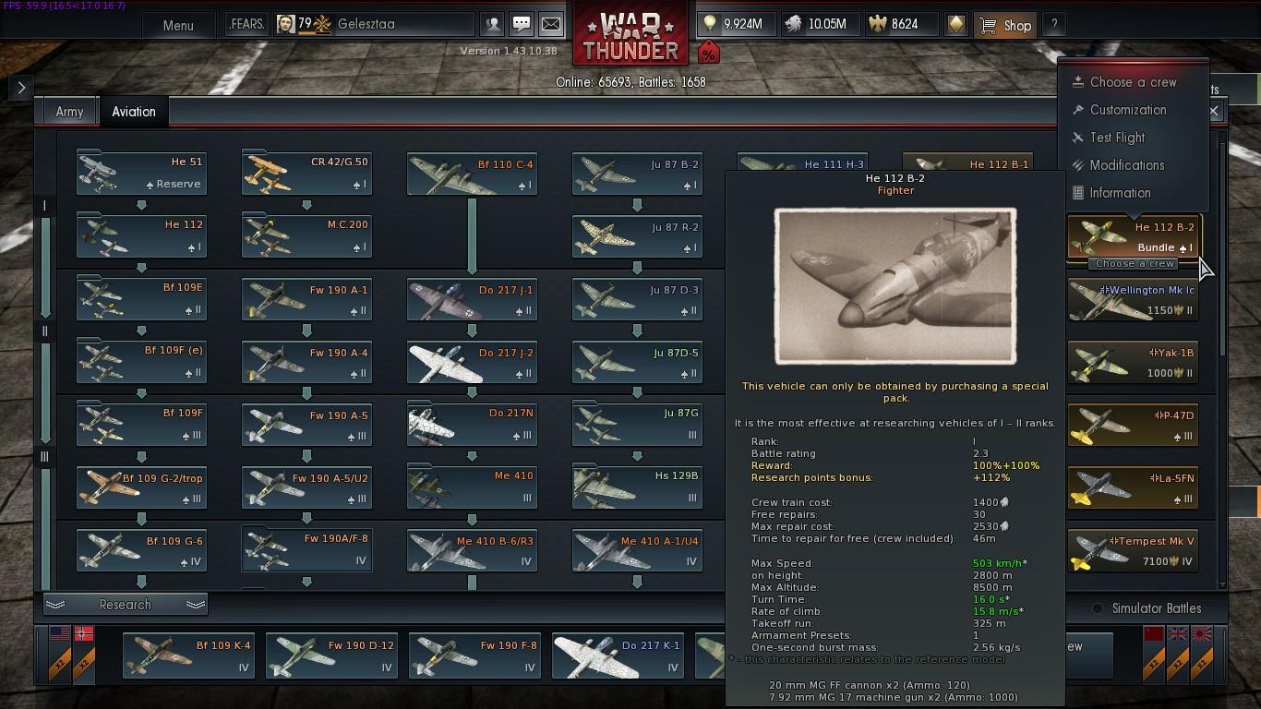Screen dimensions: 1261x709
Task: Open the mail envelope icon
Action: tap(550, 25)
